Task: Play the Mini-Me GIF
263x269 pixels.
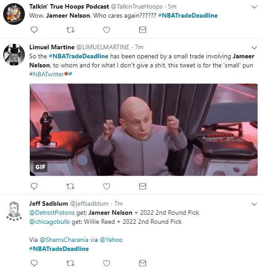Action: point(144,130)
